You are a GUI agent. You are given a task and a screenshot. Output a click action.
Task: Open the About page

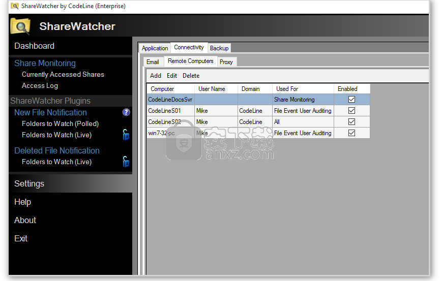pyautogui.click(x=25, y=220)
